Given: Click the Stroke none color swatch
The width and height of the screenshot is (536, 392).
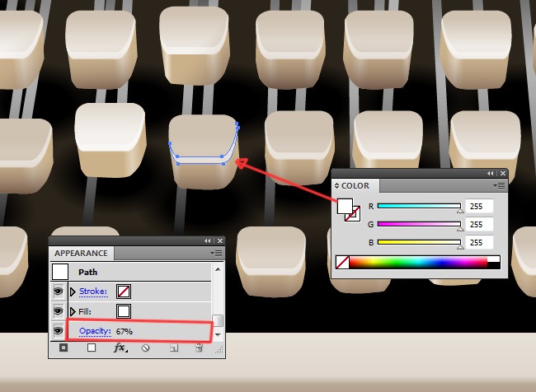Looking at the screenshot, I should [x=124, y=292].
